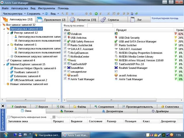Click the Internet Explorer tree icon
This screenshot has height=138, width=184.
tap(8, 64)
